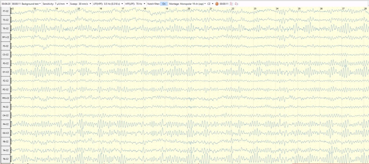Click the 27 second time marker
Image resolution: width=369 pixels, height=164 pixels.
click(x=343, y=9)
